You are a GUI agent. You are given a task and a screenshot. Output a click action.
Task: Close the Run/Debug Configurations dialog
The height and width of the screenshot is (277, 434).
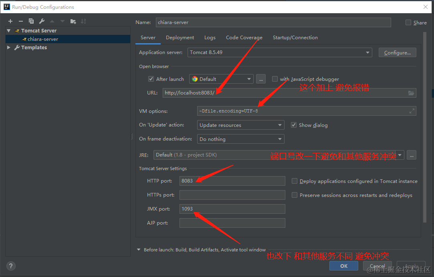point(426,7)
